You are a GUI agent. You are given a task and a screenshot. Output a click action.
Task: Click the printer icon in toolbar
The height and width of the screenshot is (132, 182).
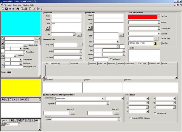tap(26, 9)
